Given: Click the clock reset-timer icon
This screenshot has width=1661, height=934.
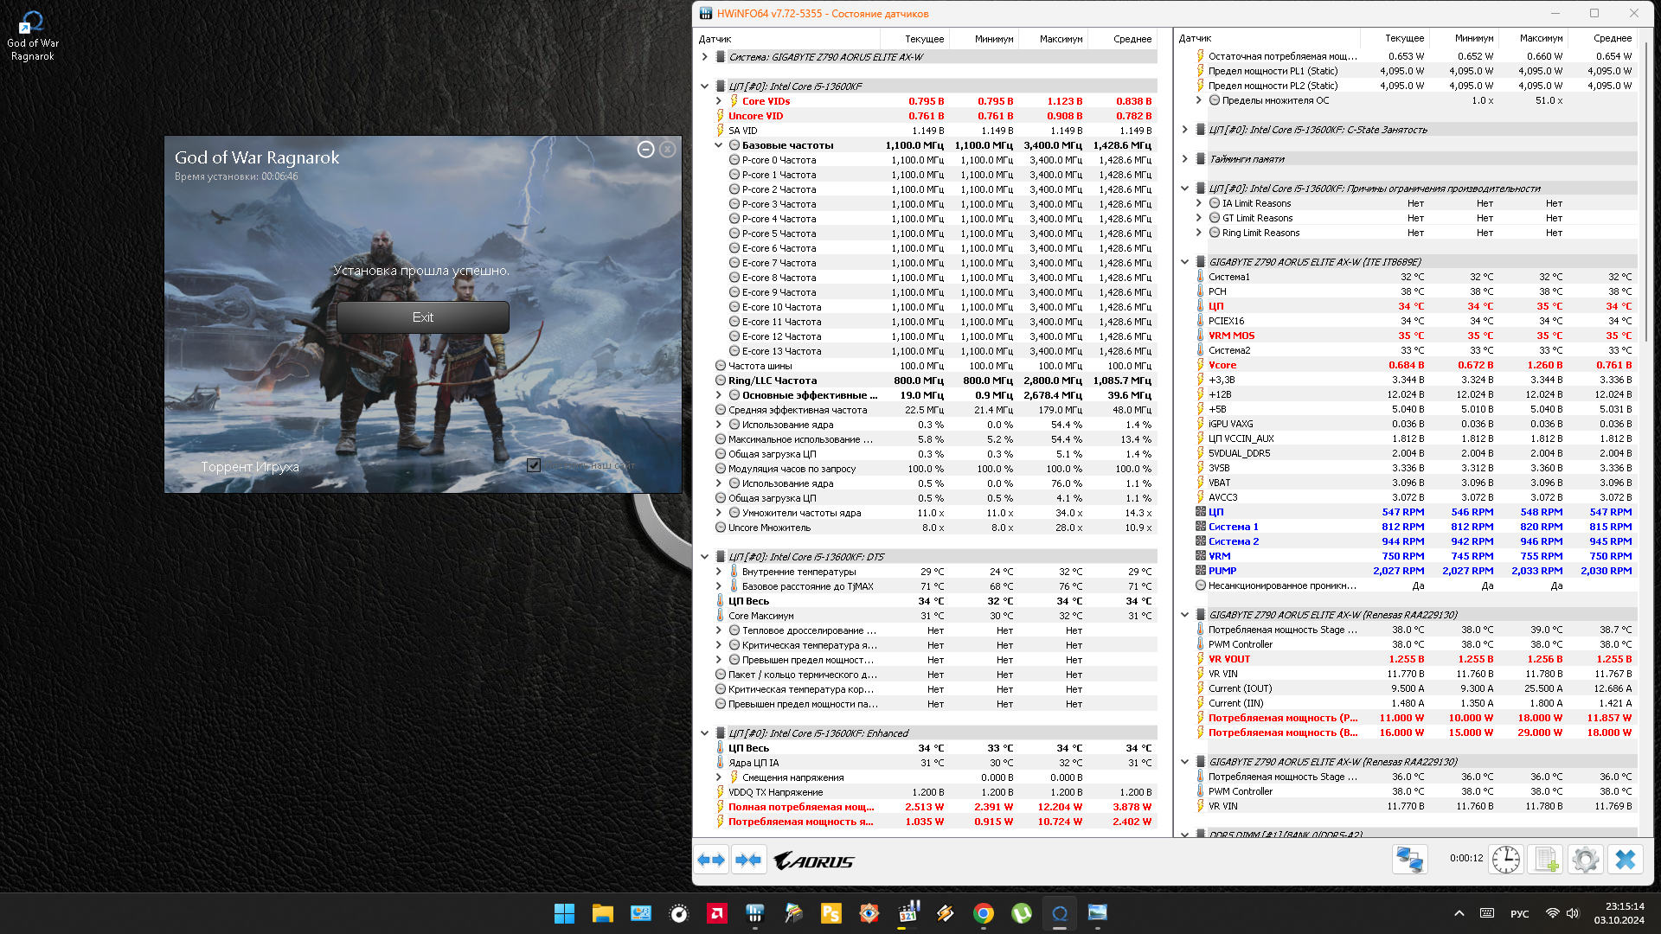Looking at the screenshot, I should 1505,860.
